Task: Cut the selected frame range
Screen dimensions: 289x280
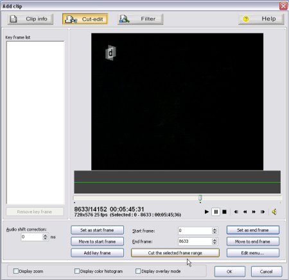Action: click(x=175, y=253)
